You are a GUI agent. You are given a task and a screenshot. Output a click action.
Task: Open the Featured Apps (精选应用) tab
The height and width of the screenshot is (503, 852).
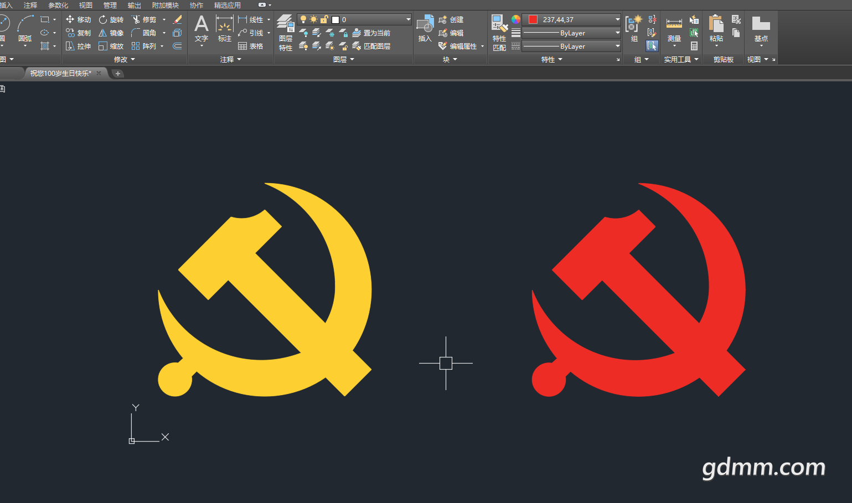(228, 5)
